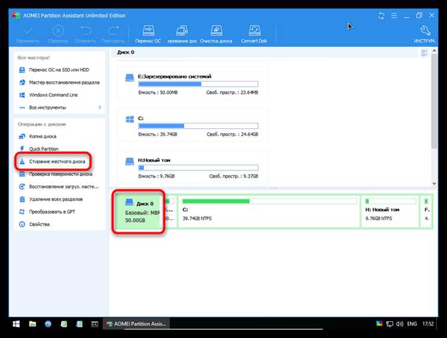Select the Диск 0 Базовый MBR block
This screenshot has height=338, width=447.
139,212
